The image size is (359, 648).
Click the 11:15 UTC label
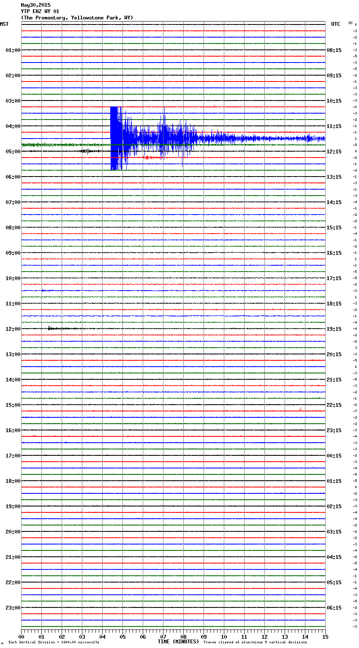tap(334, 126)
